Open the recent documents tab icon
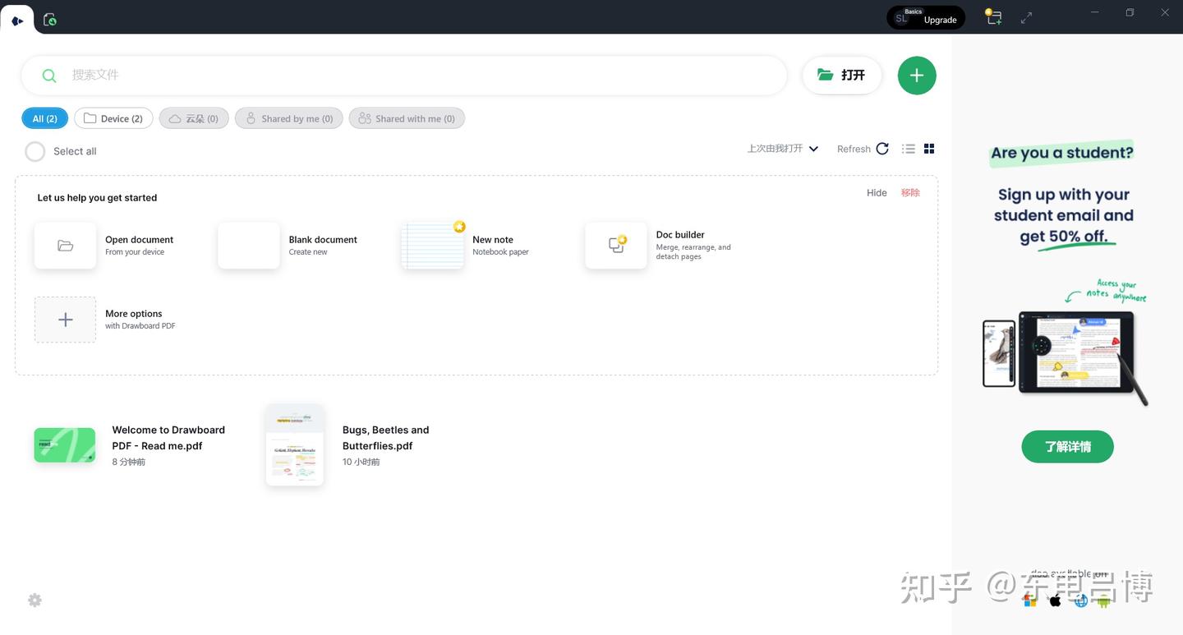 [x=50, y=19]
